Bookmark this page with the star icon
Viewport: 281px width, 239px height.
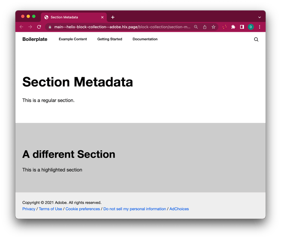[x=214, y=27]
